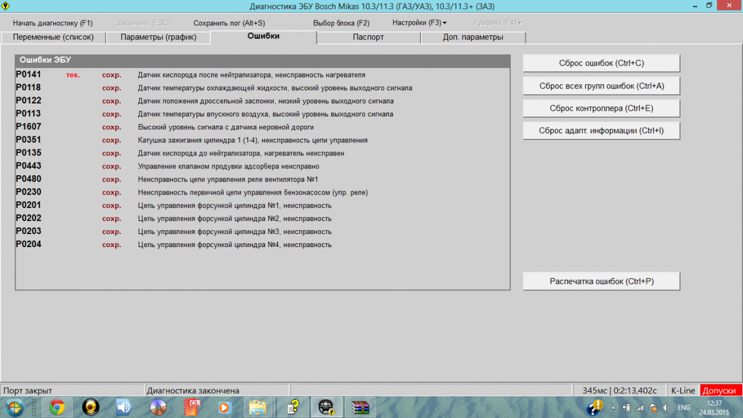Click Сброс всех групп ошибок (Ctrl+A)

[602, 86]
